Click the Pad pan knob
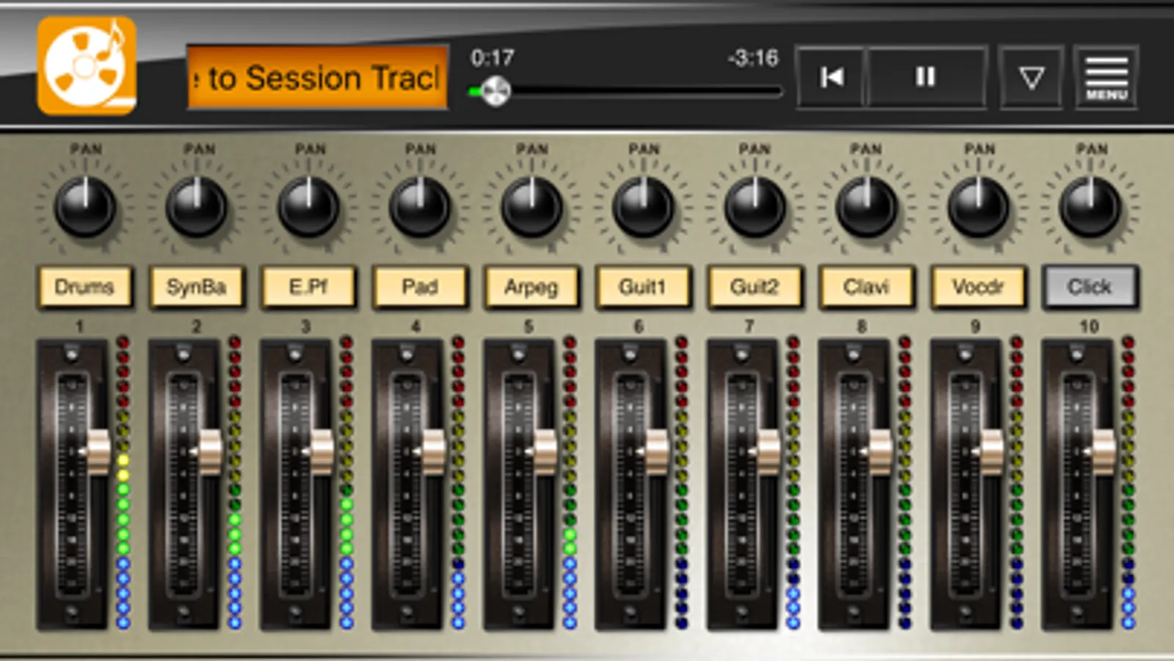 pyautogui.click(x=420, y=207)
